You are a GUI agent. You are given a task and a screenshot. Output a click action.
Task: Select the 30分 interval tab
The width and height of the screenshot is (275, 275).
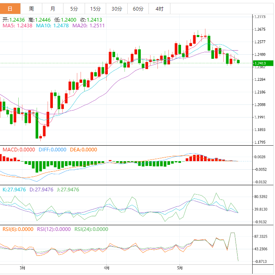click(116, 9)
